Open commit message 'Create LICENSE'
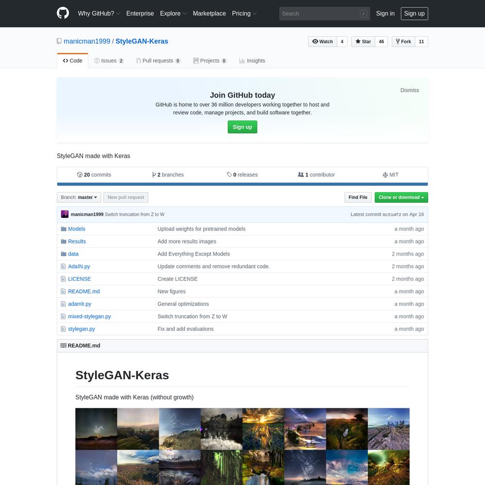 (178, 279)
